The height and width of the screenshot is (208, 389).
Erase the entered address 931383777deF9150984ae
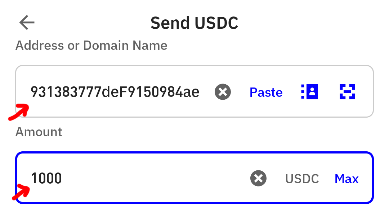(222, 92)
